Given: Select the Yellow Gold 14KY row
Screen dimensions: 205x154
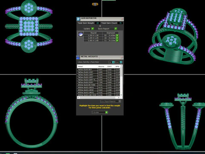Looking at the screenshot, I should [x=99, y=75].
